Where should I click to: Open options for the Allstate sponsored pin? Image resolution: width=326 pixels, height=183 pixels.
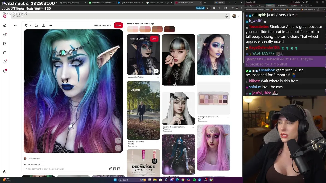[x=158, y=142]
